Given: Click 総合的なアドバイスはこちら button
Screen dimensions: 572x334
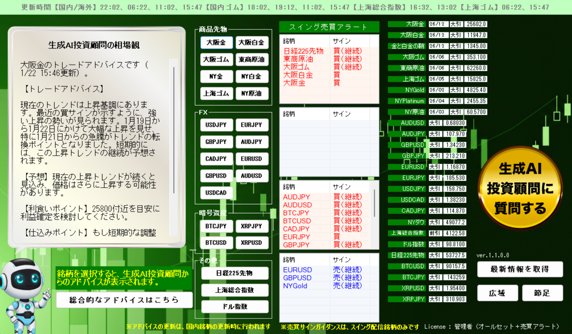Looking at the screenshot, I should click(125, 300).
